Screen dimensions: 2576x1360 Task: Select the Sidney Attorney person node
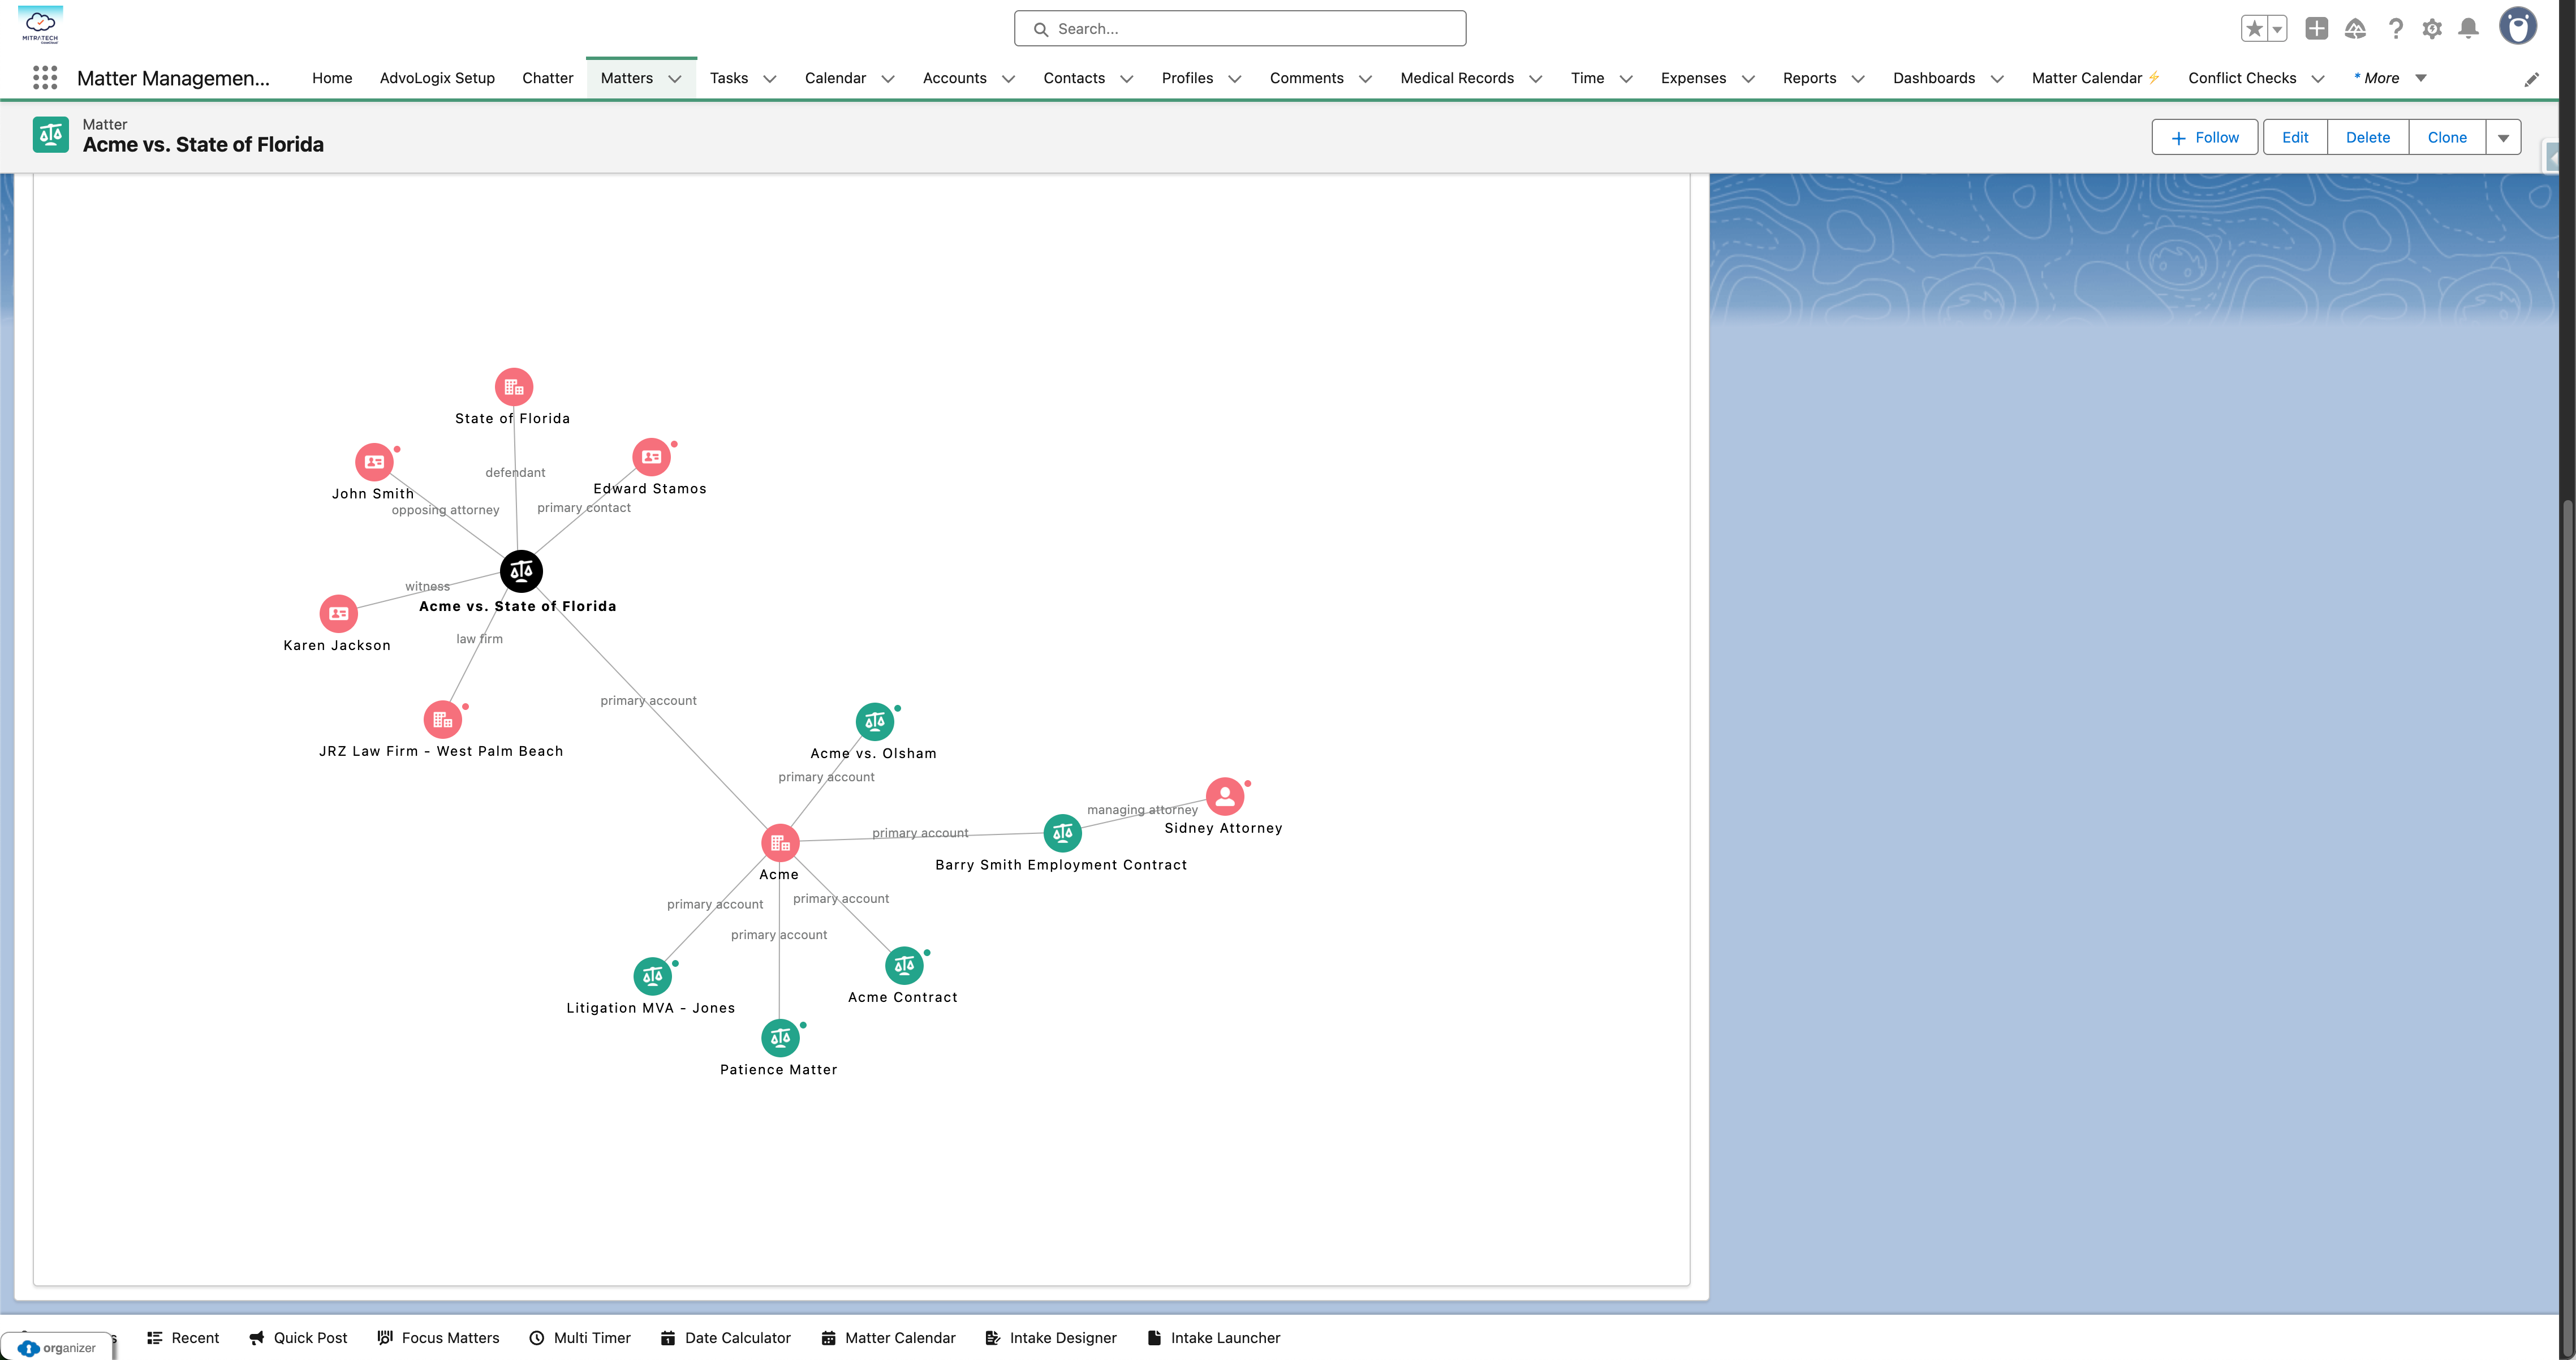point(1224,796)
